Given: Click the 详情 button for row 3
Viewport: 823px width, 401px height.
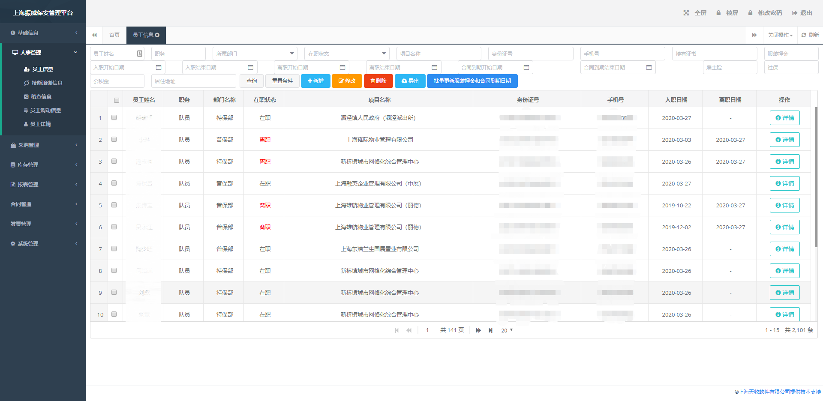Looking at the screenshot, I should 784,162.
